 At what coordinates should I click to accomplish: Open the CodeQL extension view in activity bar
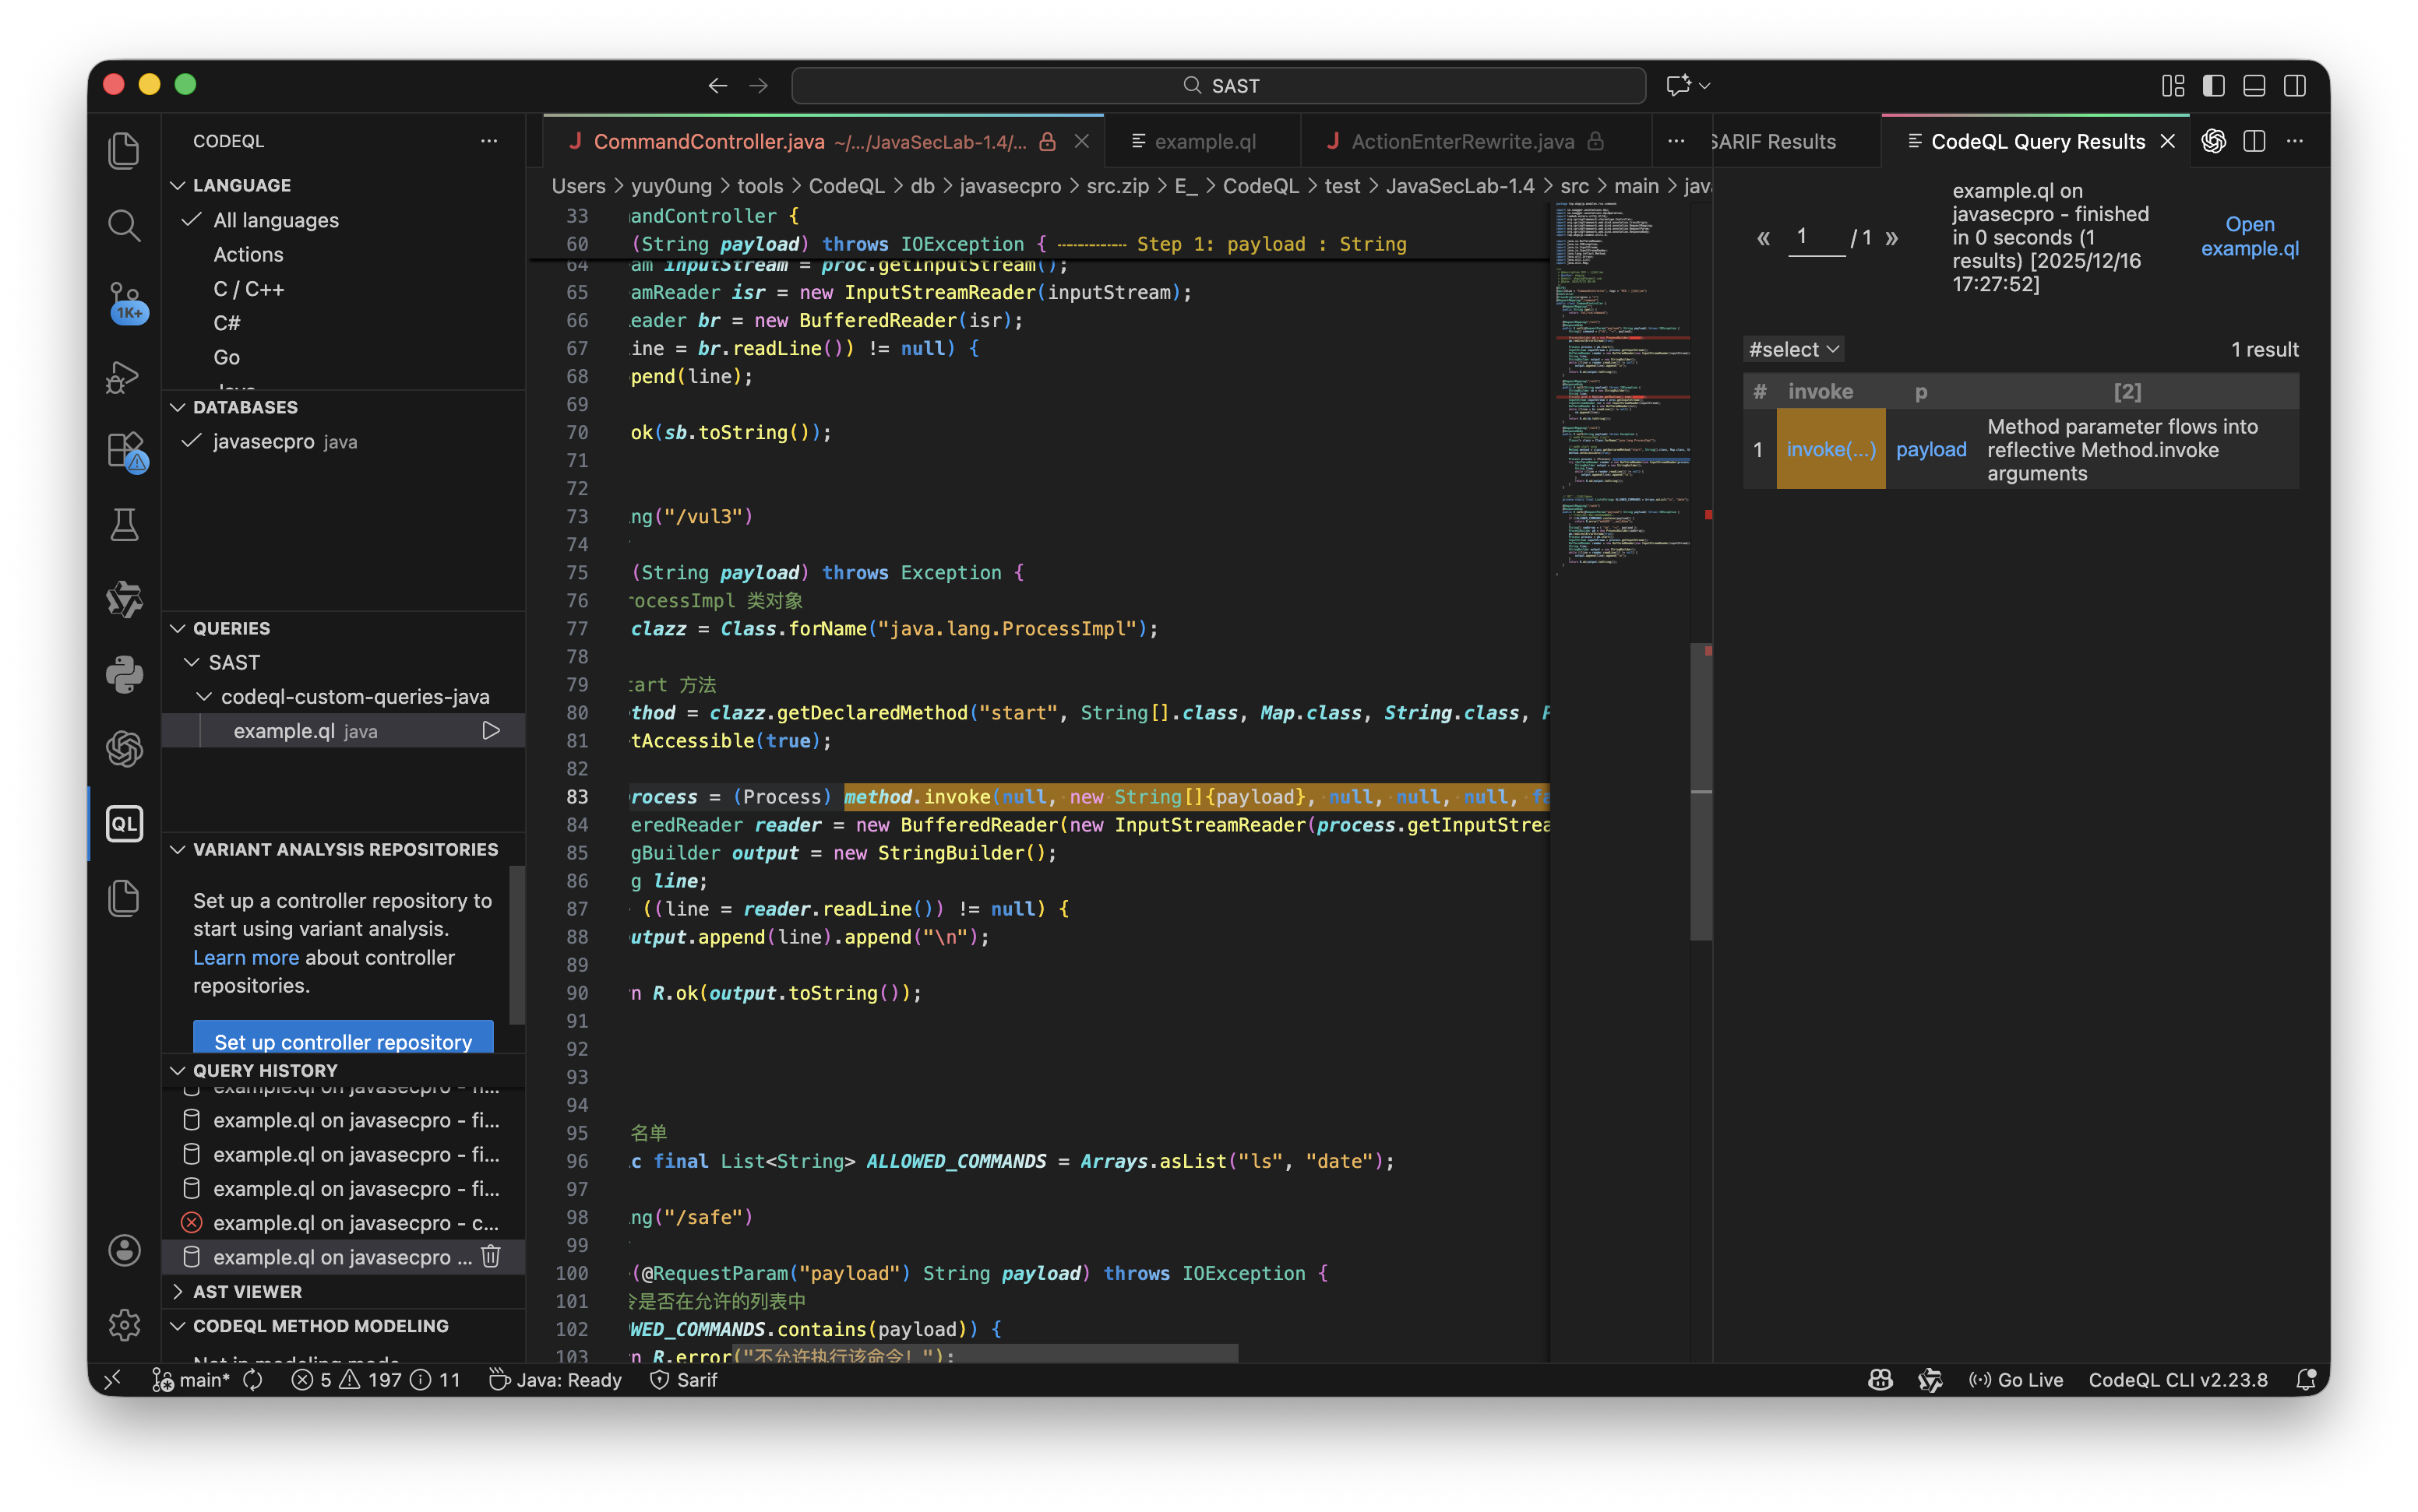pos(124,824)
